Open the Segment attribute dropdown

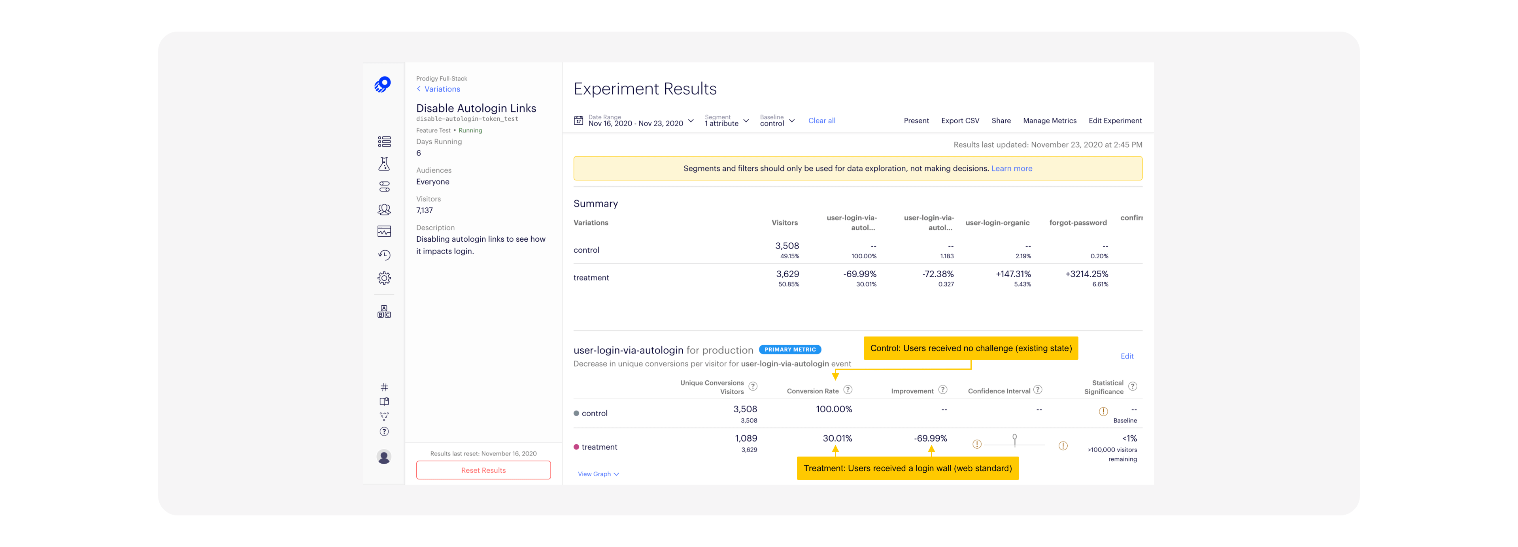[x=727, y=121]
